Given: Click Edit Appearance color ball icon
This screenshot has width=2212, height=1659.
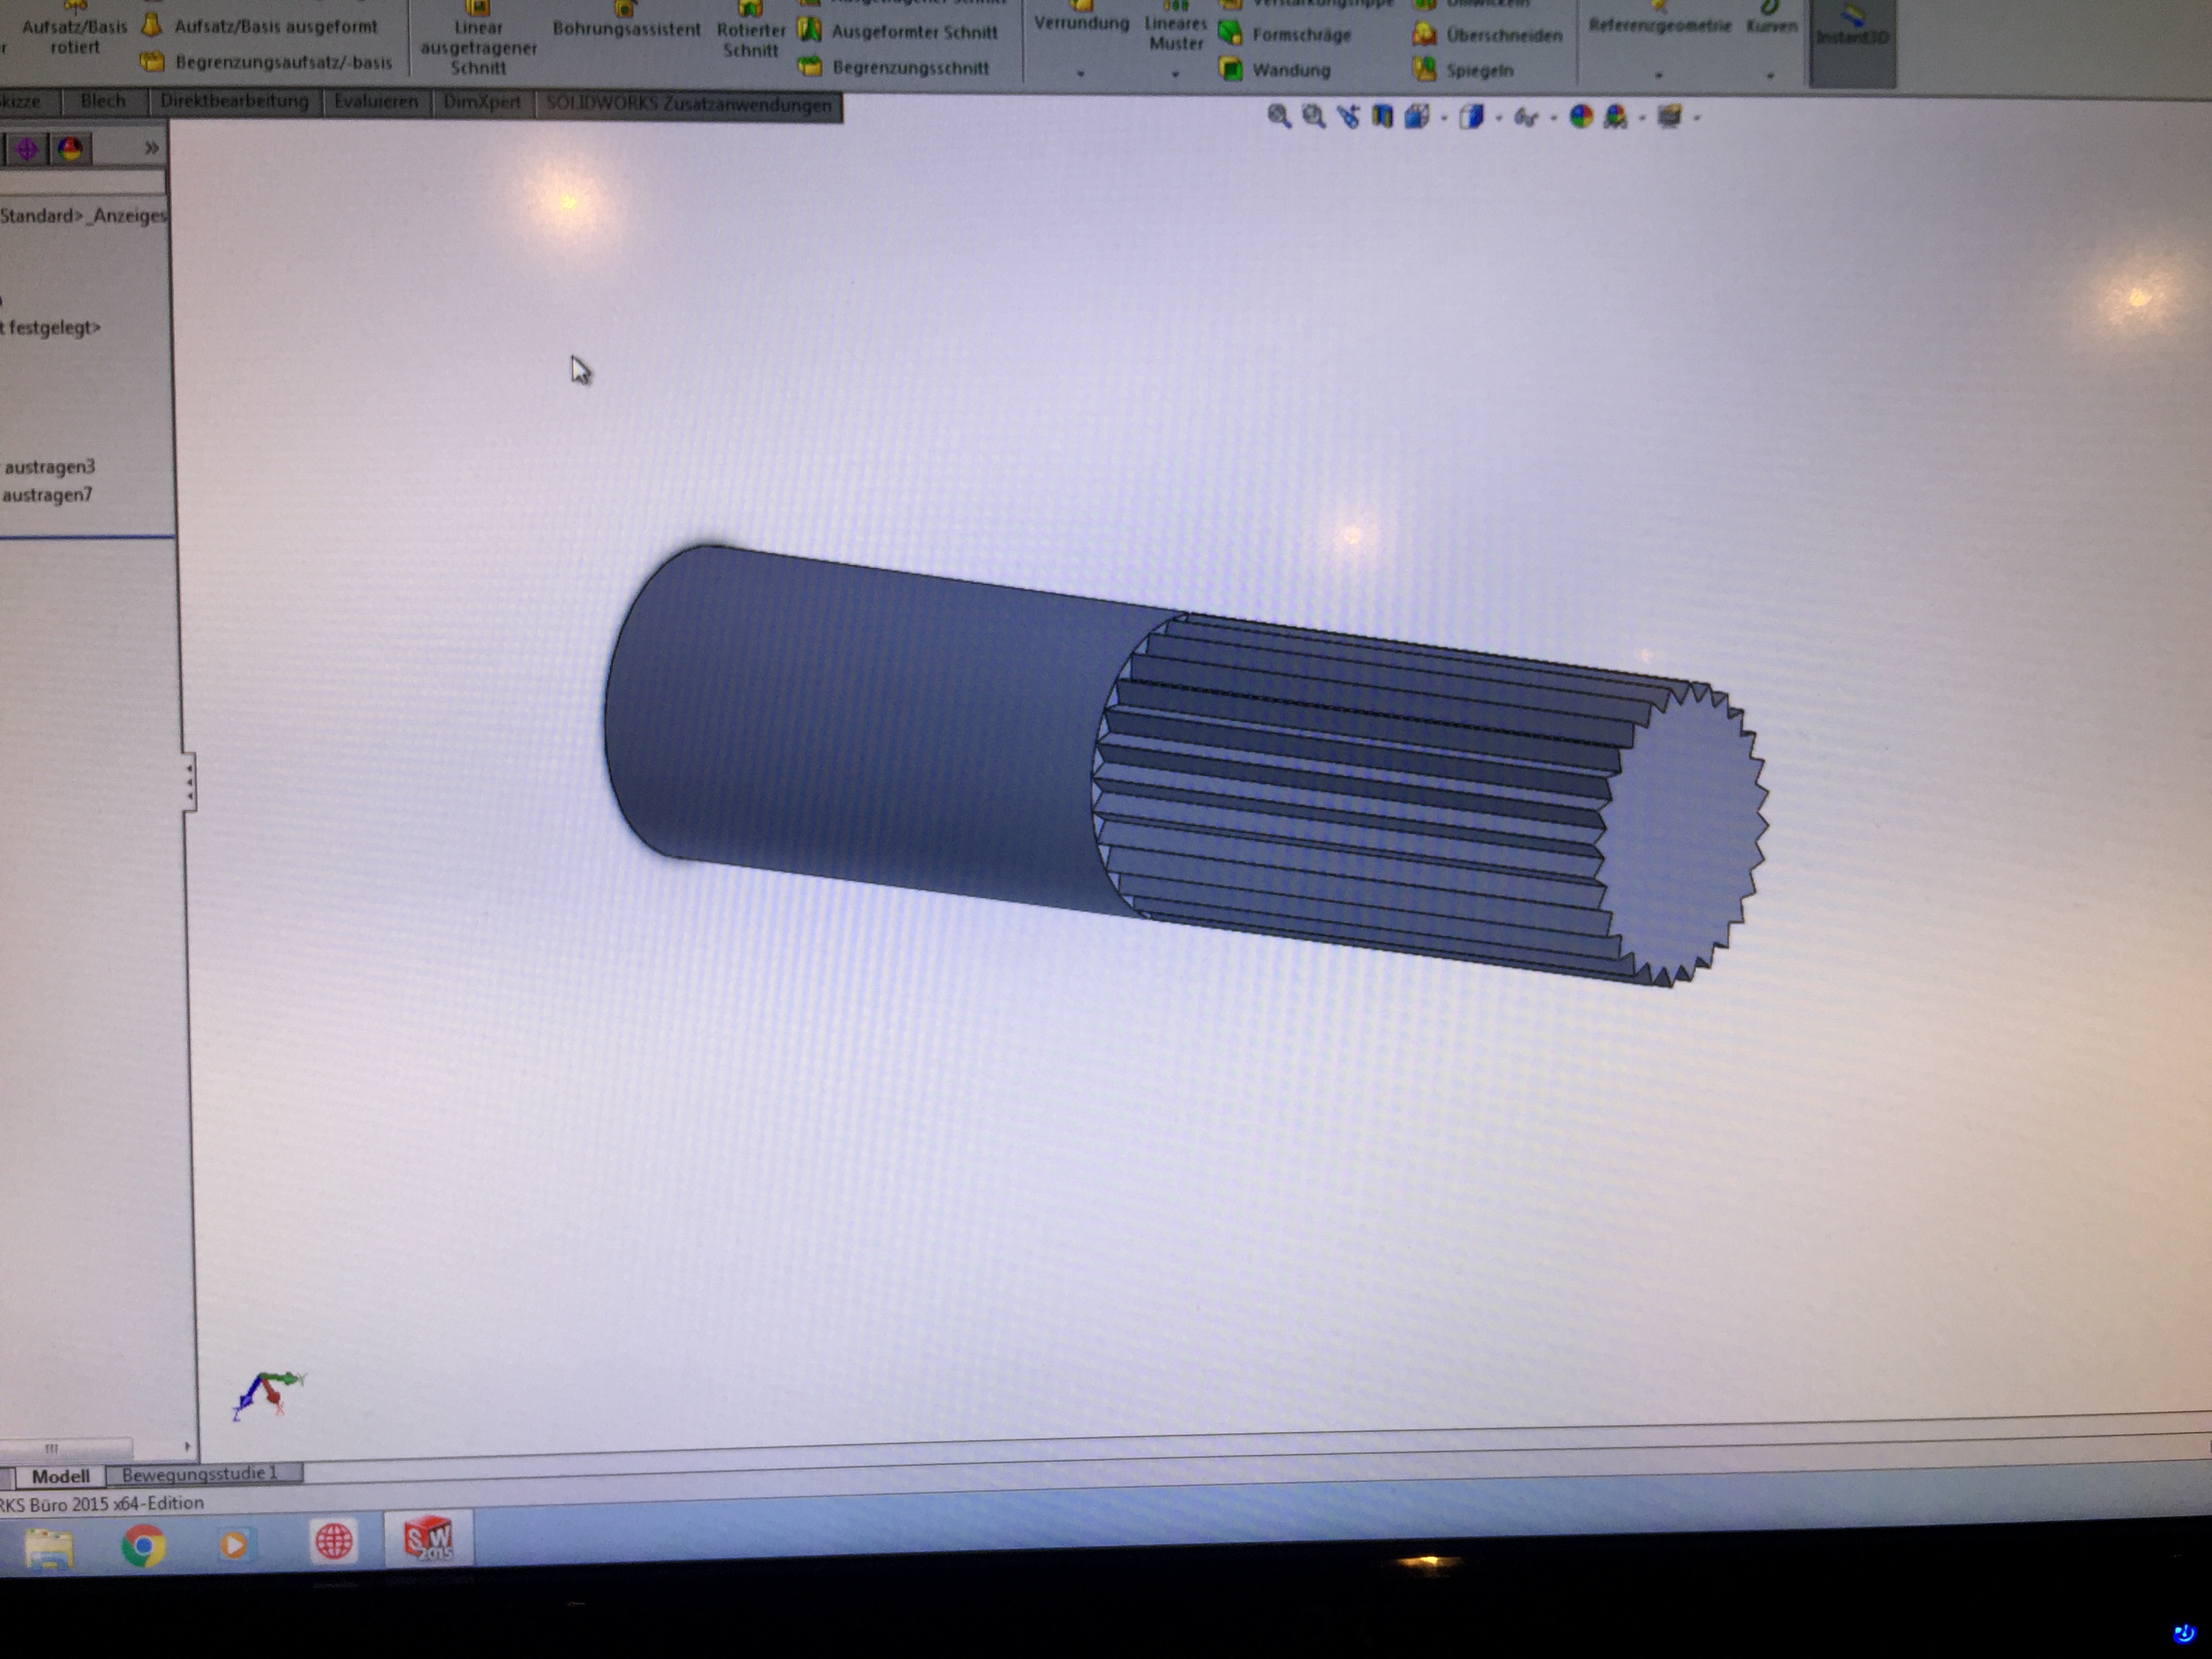Looking at the screenshot, I should [1581, 117].
